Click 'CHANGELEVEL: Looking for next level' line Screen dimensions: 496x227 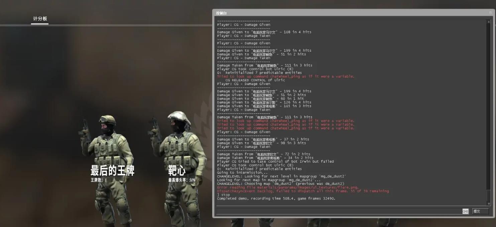[281, 176]
